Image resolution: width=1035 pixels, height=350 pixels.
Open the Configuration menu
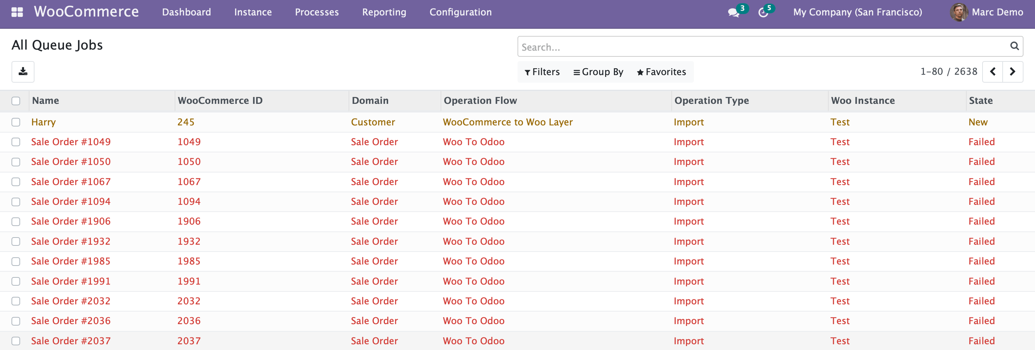[x=460, y=12]
